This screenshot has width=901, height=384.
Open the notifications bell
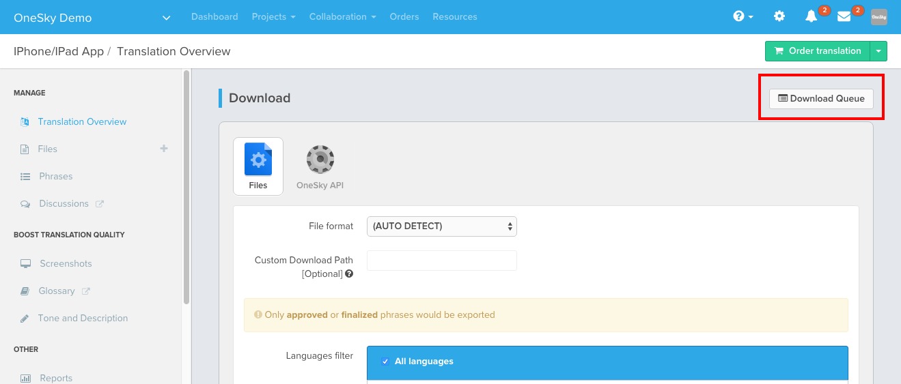[812, 16]
